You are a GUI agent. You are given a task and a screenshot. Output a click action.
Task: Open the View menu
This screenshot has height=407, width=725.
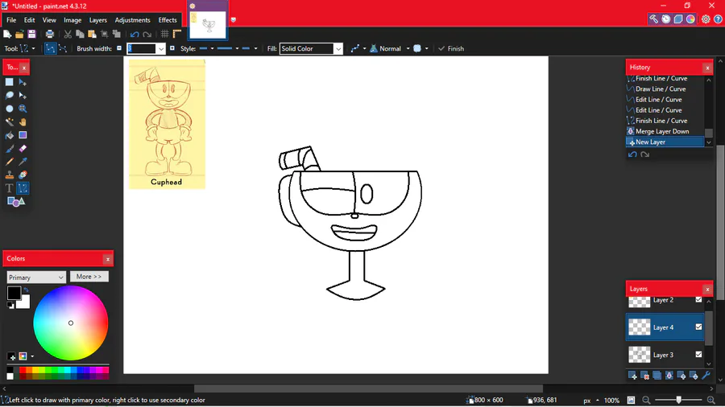(49, 20)
